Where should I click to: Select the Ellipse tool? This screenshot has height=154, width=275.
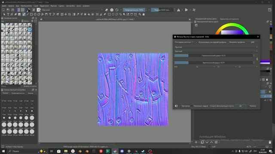pyautogui.click(x=35, y=14)
